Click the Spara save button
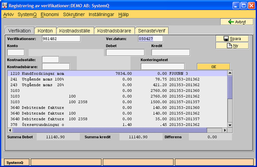The image size is (257, 167). click(232, 39)
